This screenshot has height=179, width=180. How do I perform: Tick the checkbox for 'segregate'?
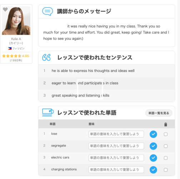pos(166,146)
